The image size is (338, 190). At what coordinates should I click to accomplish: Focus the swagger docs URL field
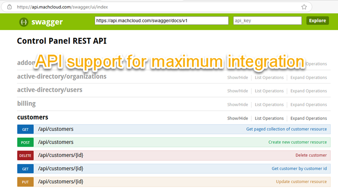pyautogui.click(x=161, y=21)
